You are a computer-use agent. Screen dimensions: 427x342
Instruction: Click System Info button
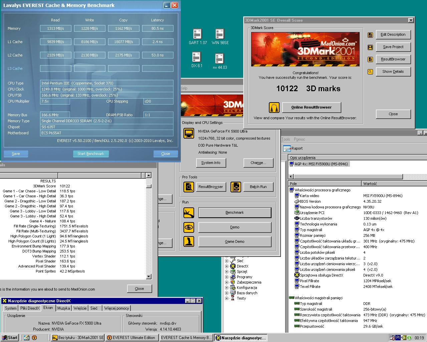pyautogui.click(x=211, y=163)
